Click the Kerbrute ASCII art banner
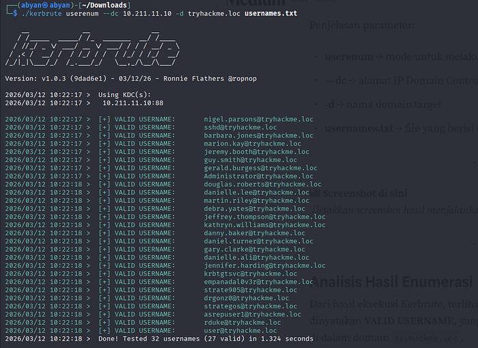The width and height of the screenshot is (478, 348). [92, 49]
